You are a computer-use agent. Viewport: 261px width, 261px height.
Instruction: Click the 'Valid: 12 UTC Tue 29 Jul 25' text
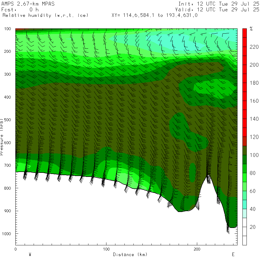217,10
